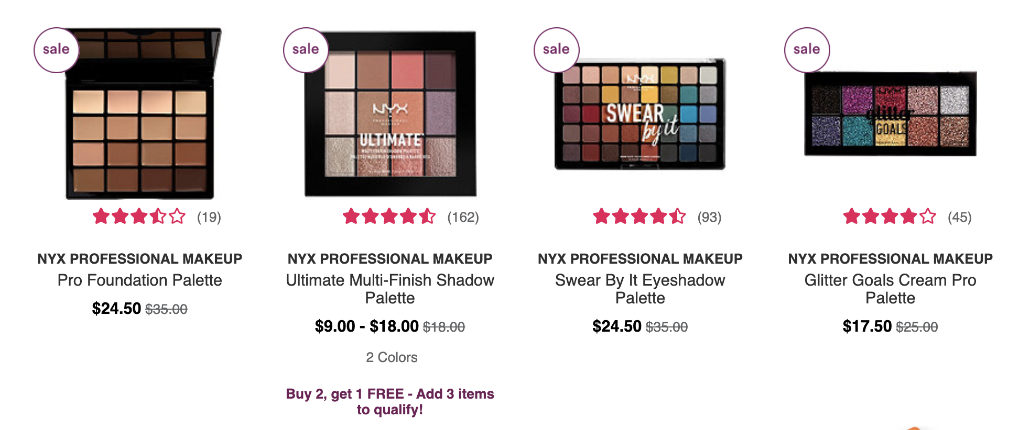Click Buy 2, get 1 FREE offer
The height and width of the screenshot is (430, 1019).
coord(390,402)
